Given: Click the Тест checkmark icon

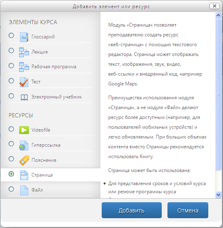Looking at the screenshot, I should click(24, 82).
